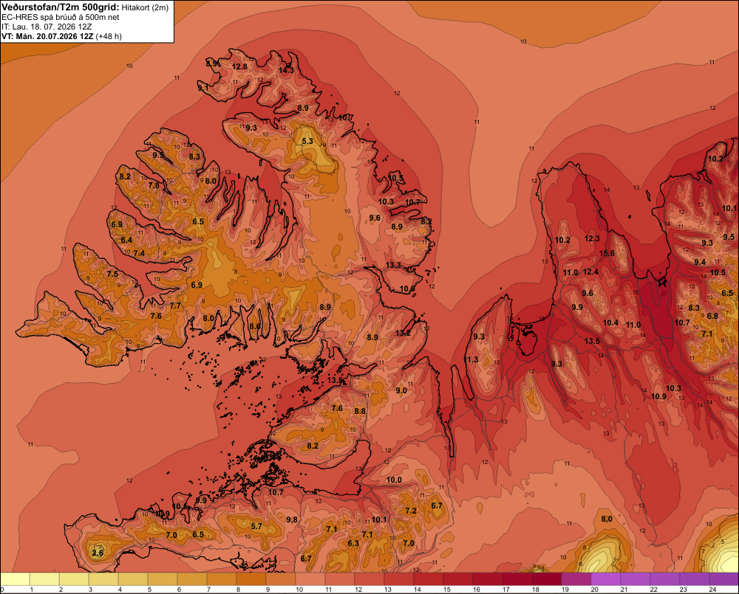Click the magenta 19–20 degree legend swatch

coord(576,579)
